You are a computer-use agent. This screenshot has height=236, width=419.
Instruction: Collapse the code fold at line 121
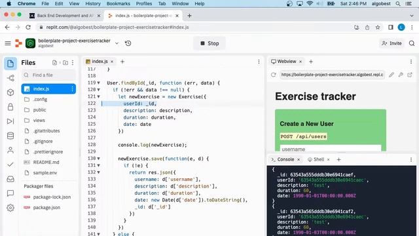pyautogui.click(x=99, y=97)
